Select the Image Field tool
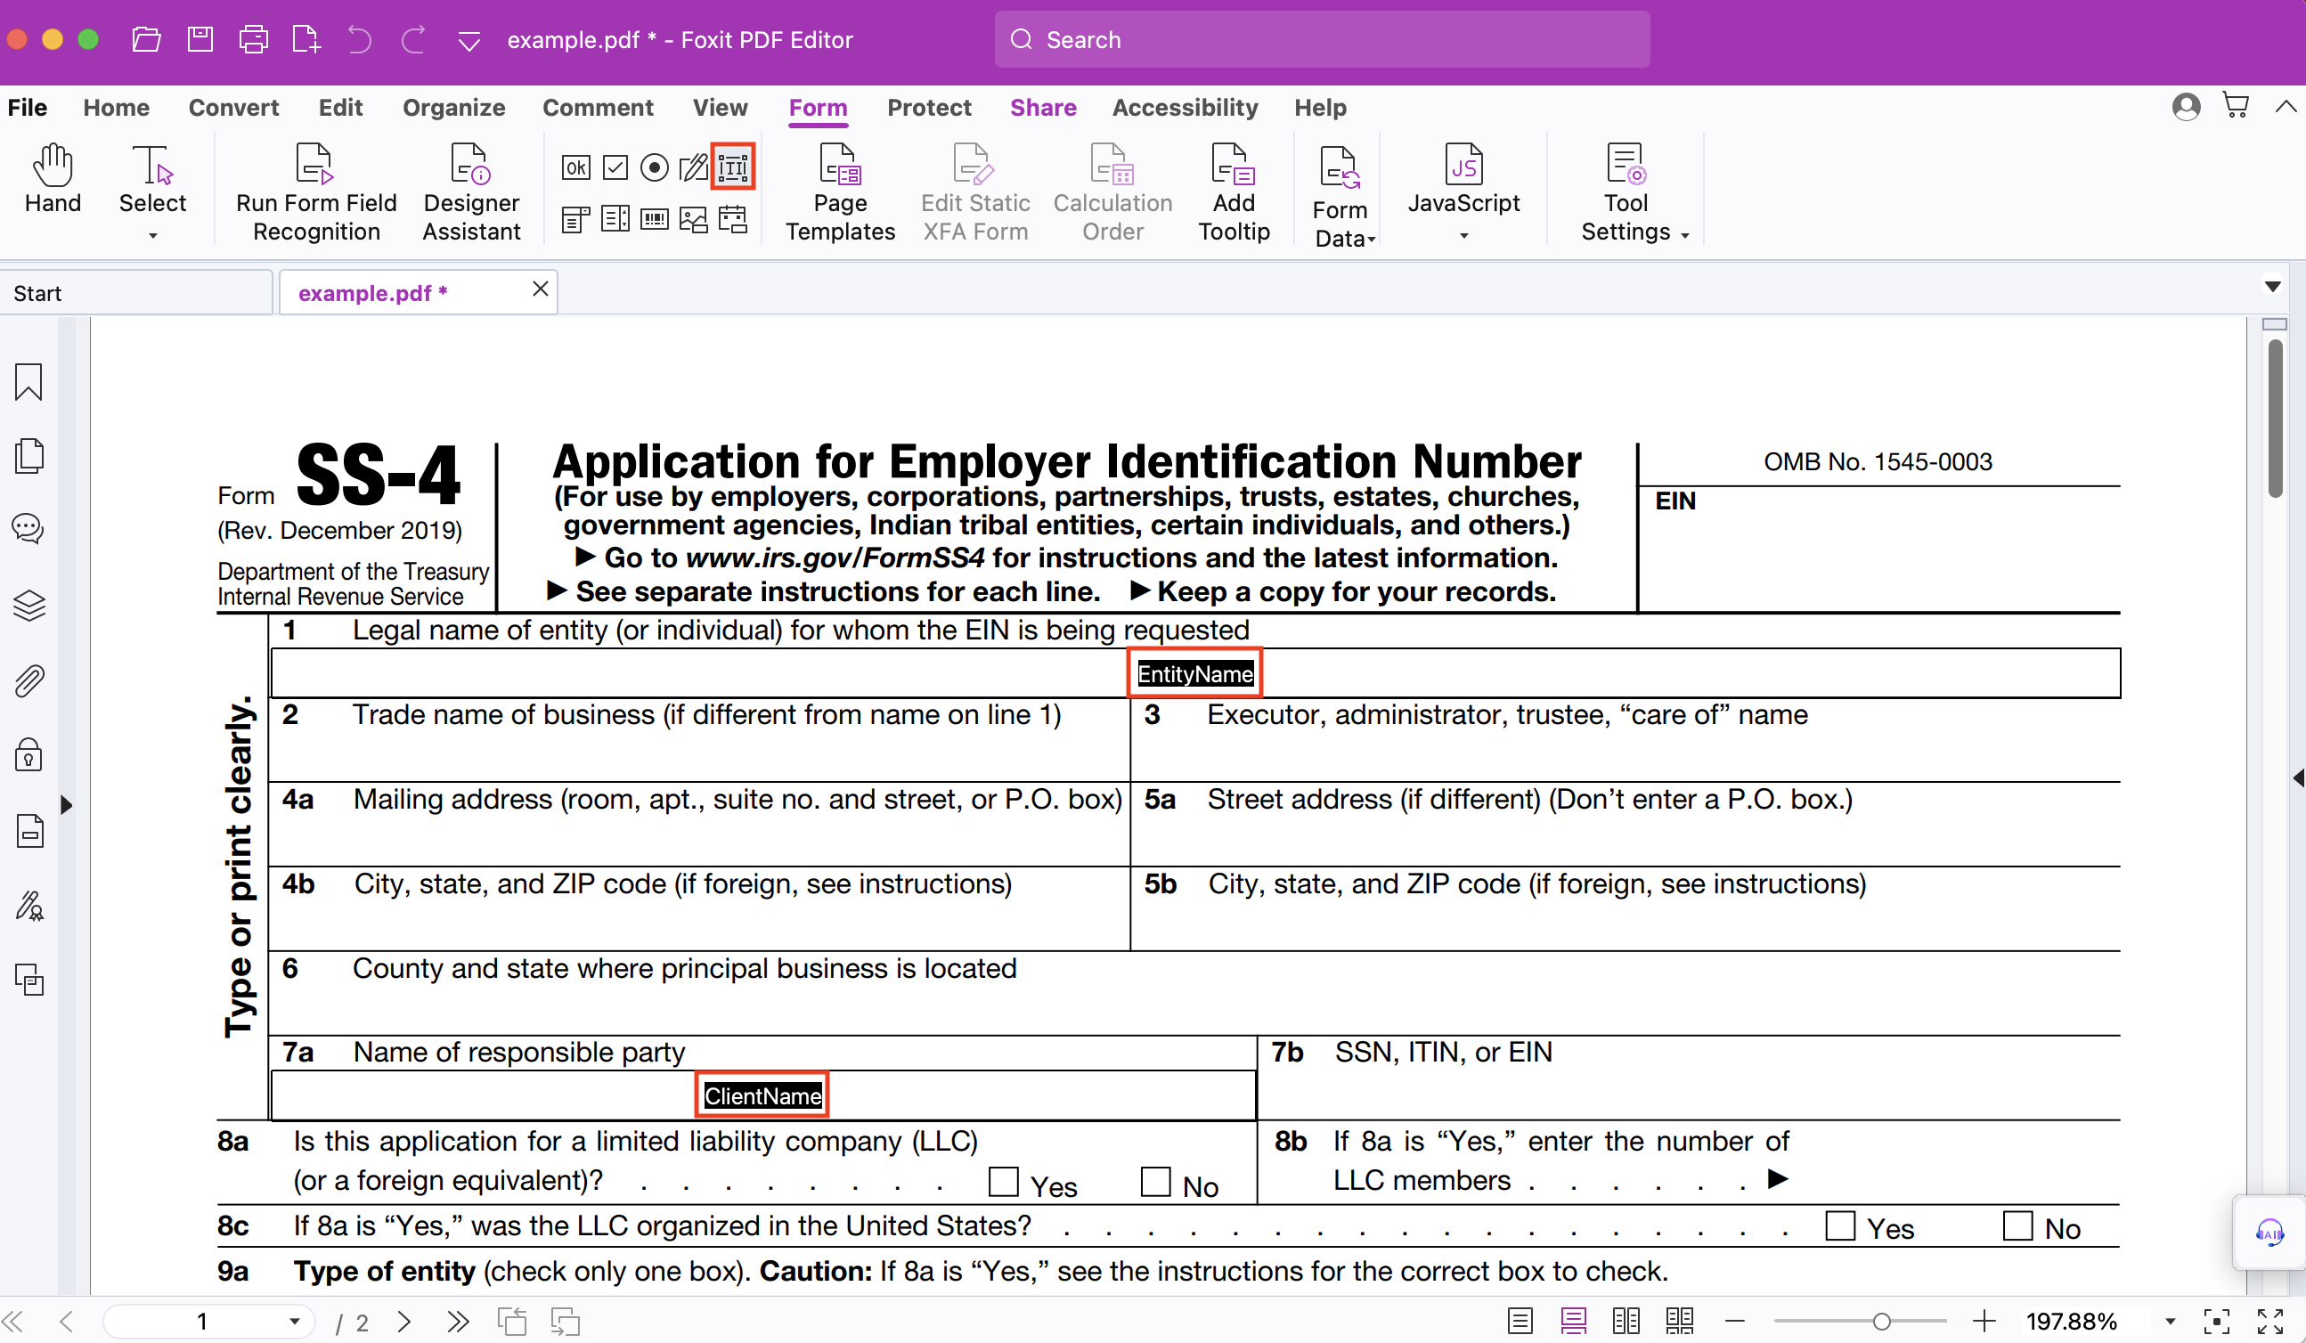Image resolution: width=2306 pixels, height=1343 pixels. click(x=694, y=220)
